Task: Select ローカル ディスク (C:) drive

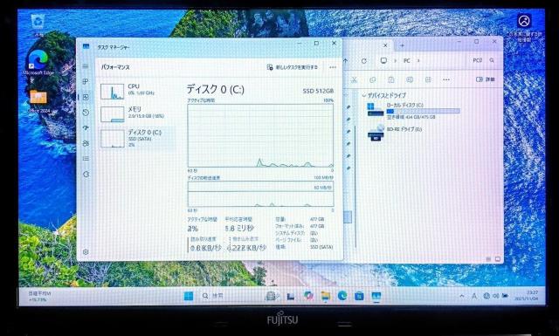Action: pos(413,111)
